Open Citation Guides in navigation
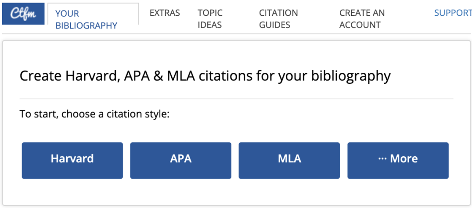 278,19
